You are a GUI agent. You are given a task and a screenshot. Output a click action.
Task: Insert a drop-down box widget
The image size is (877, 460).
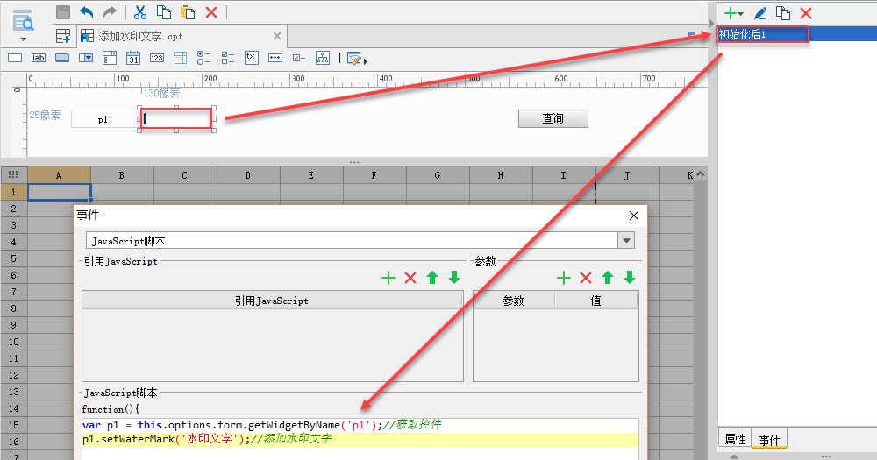86,58
